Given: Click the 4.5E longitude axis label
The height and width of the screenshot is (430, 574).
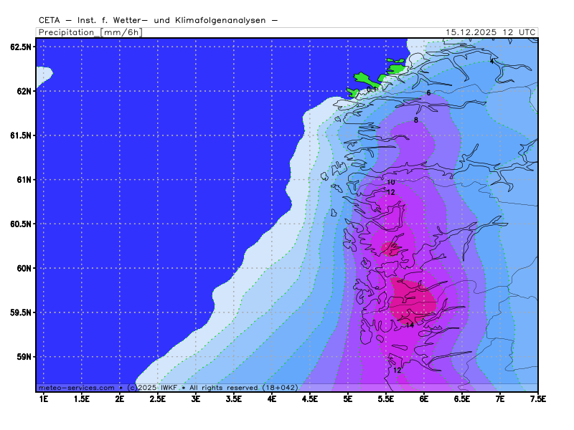Looking at the screenshot, I should tap(309, 397).
